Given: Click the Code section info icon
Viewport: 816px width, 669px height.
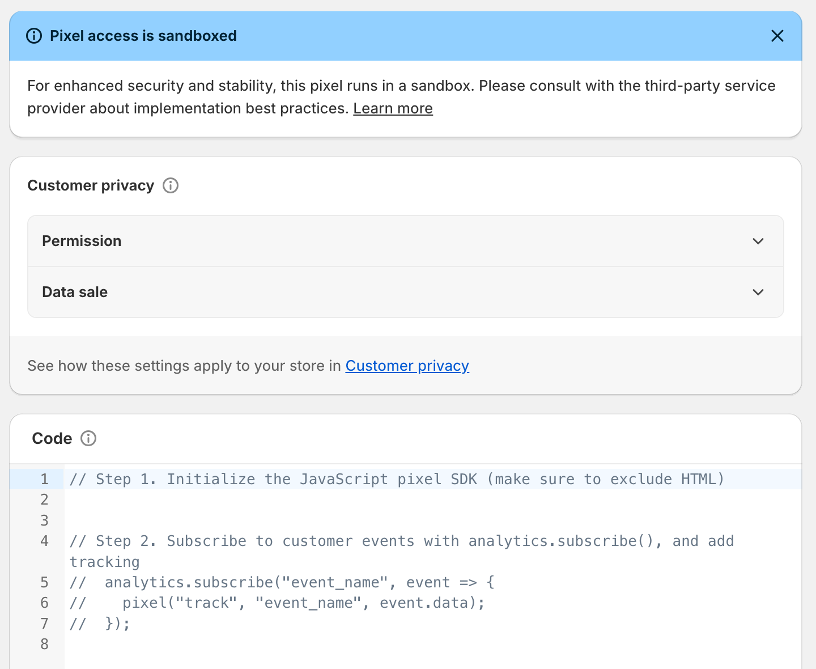Looking at the screenshot, I should pyautogui.click(x=88, y=438).
